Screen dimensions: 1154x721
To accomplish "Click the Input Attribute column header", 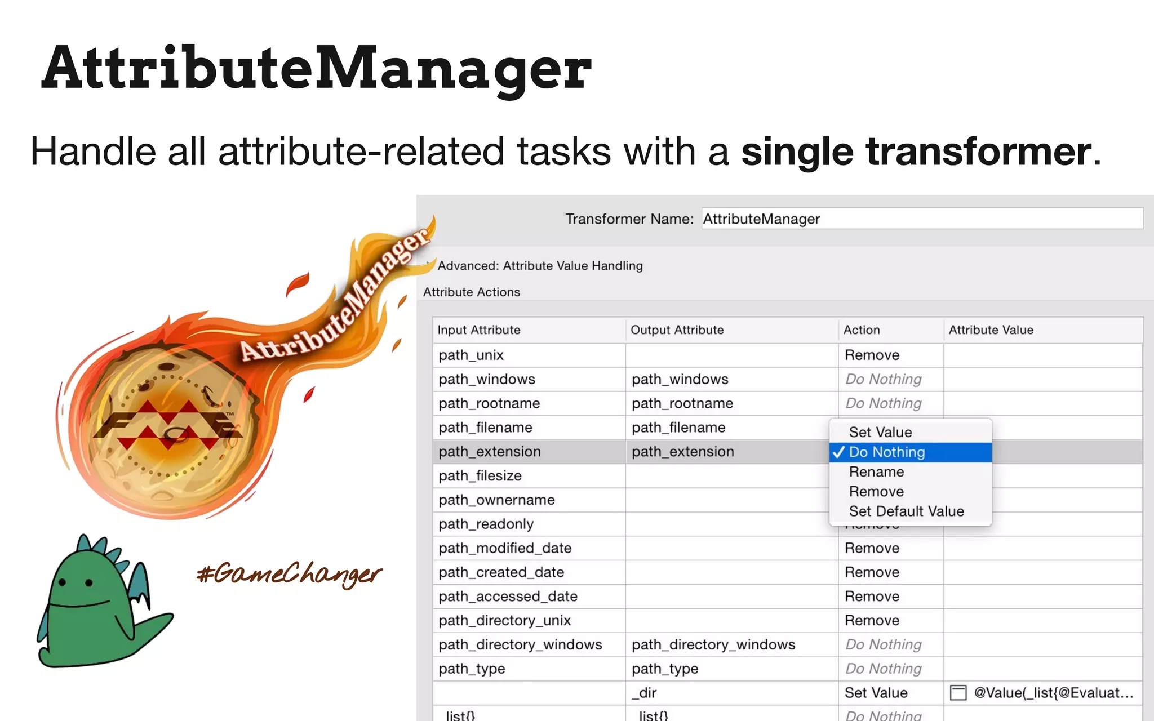I will coord(529,330).
